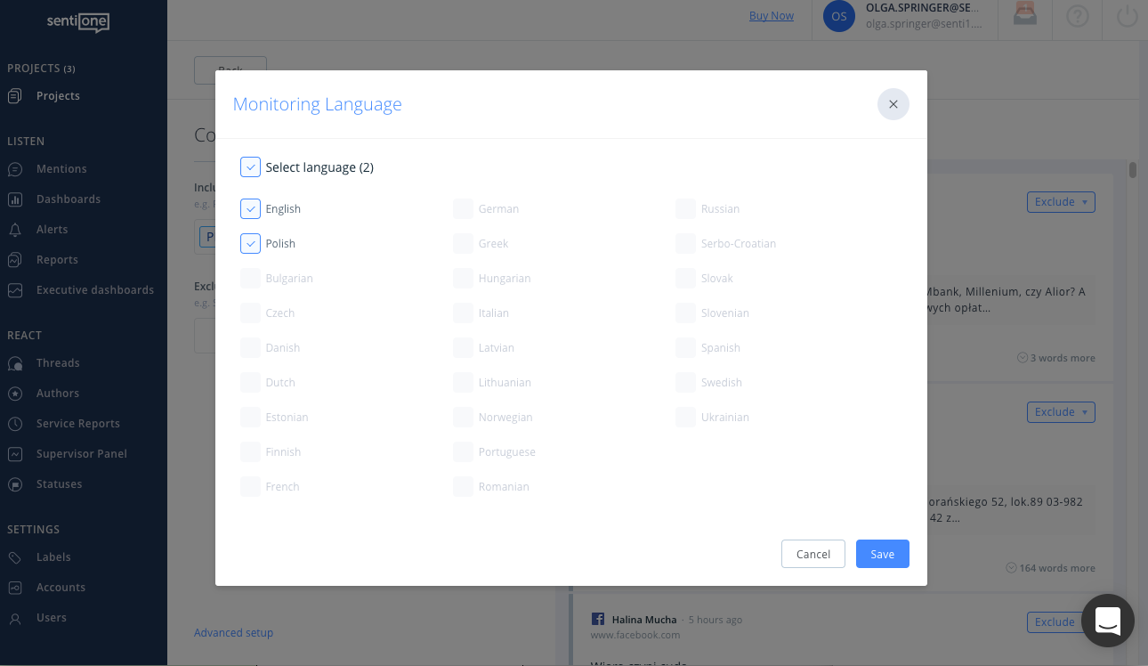Open the inbox tray icon

pyautogui.click(x=1025, y=16)
